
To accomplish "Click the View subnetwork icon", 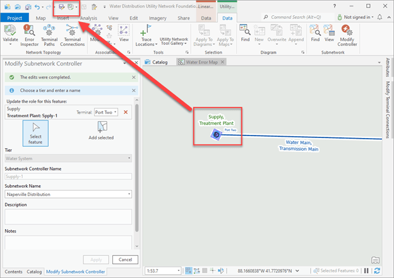I will [x=329, y=30].
